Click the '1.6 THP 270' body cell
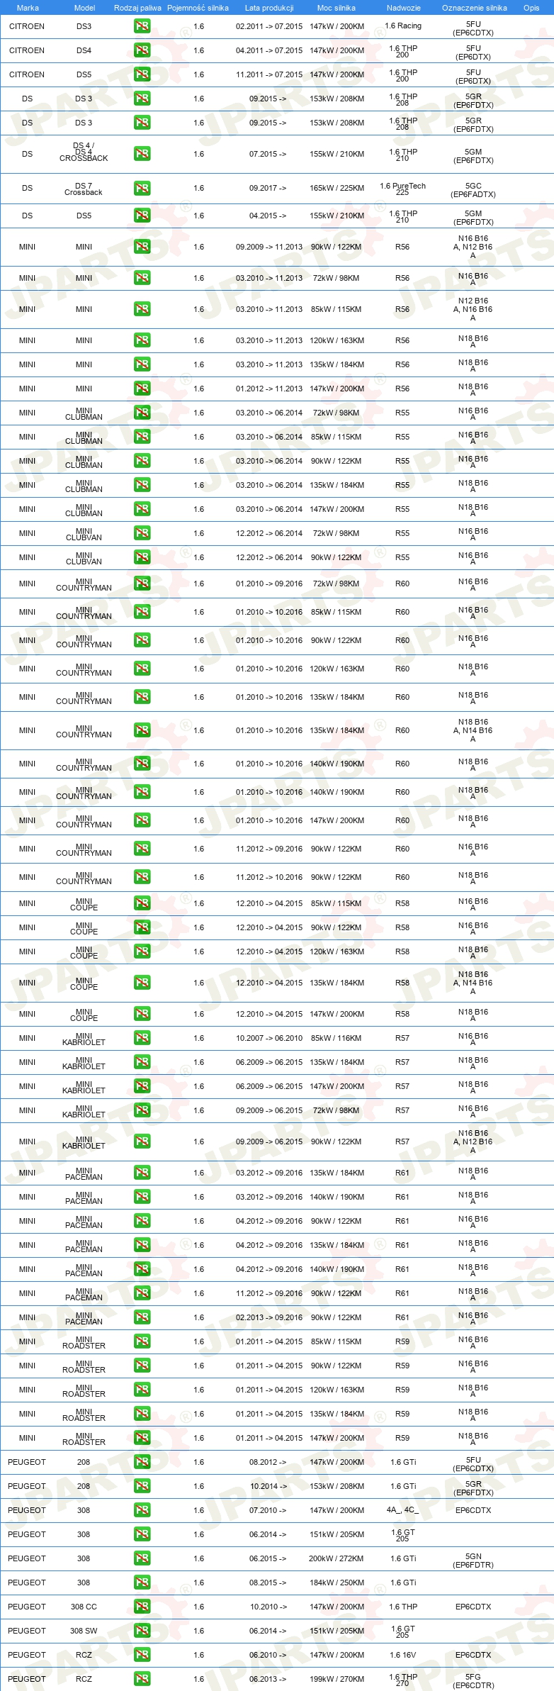Screen dimensions: 554x1691 pos(402,1680)
